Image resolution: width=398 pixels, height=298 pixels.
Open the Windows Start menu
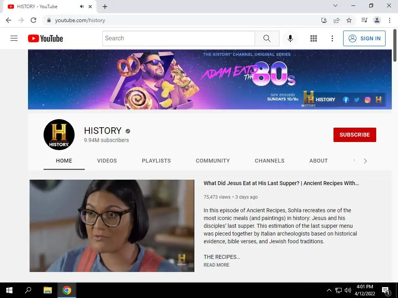[9, 290]
